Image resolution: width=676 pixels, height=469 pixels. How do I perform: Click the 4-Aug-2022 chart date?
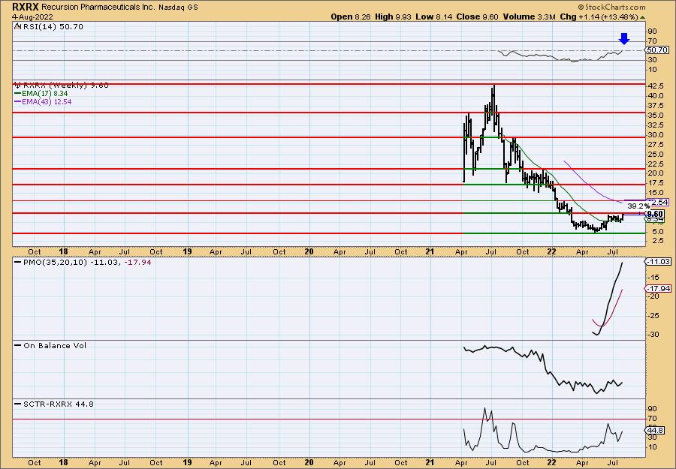33,17
